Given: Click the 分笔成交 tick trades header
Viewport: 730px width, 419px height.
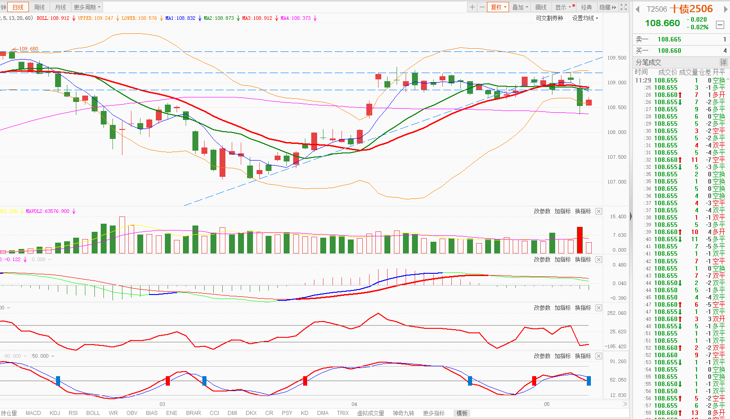Looking at the screenshot, I should tap(648, 62).
